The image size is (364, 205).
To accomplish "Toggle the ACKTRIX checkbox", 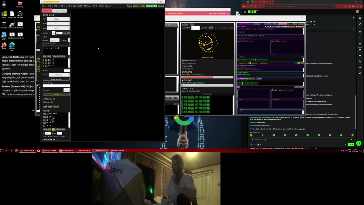I will pos(183,28).
